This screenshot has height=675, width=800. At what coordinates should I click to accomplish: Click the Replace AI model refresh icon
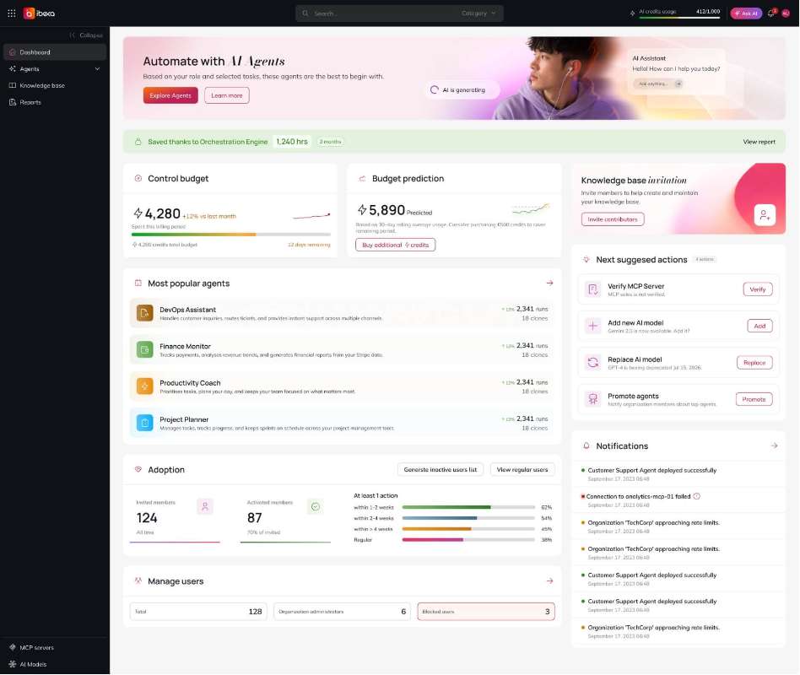593,363
